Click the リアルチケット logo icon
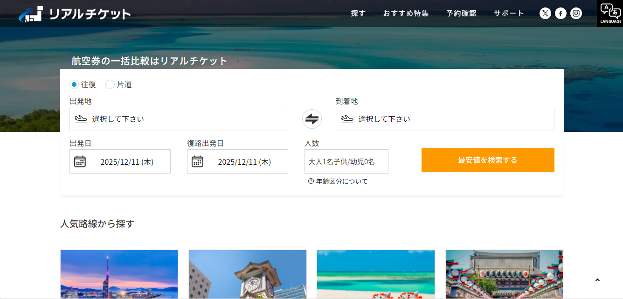Image resolution: width=623 pixels, height=299 pixels. click(31, 14)
